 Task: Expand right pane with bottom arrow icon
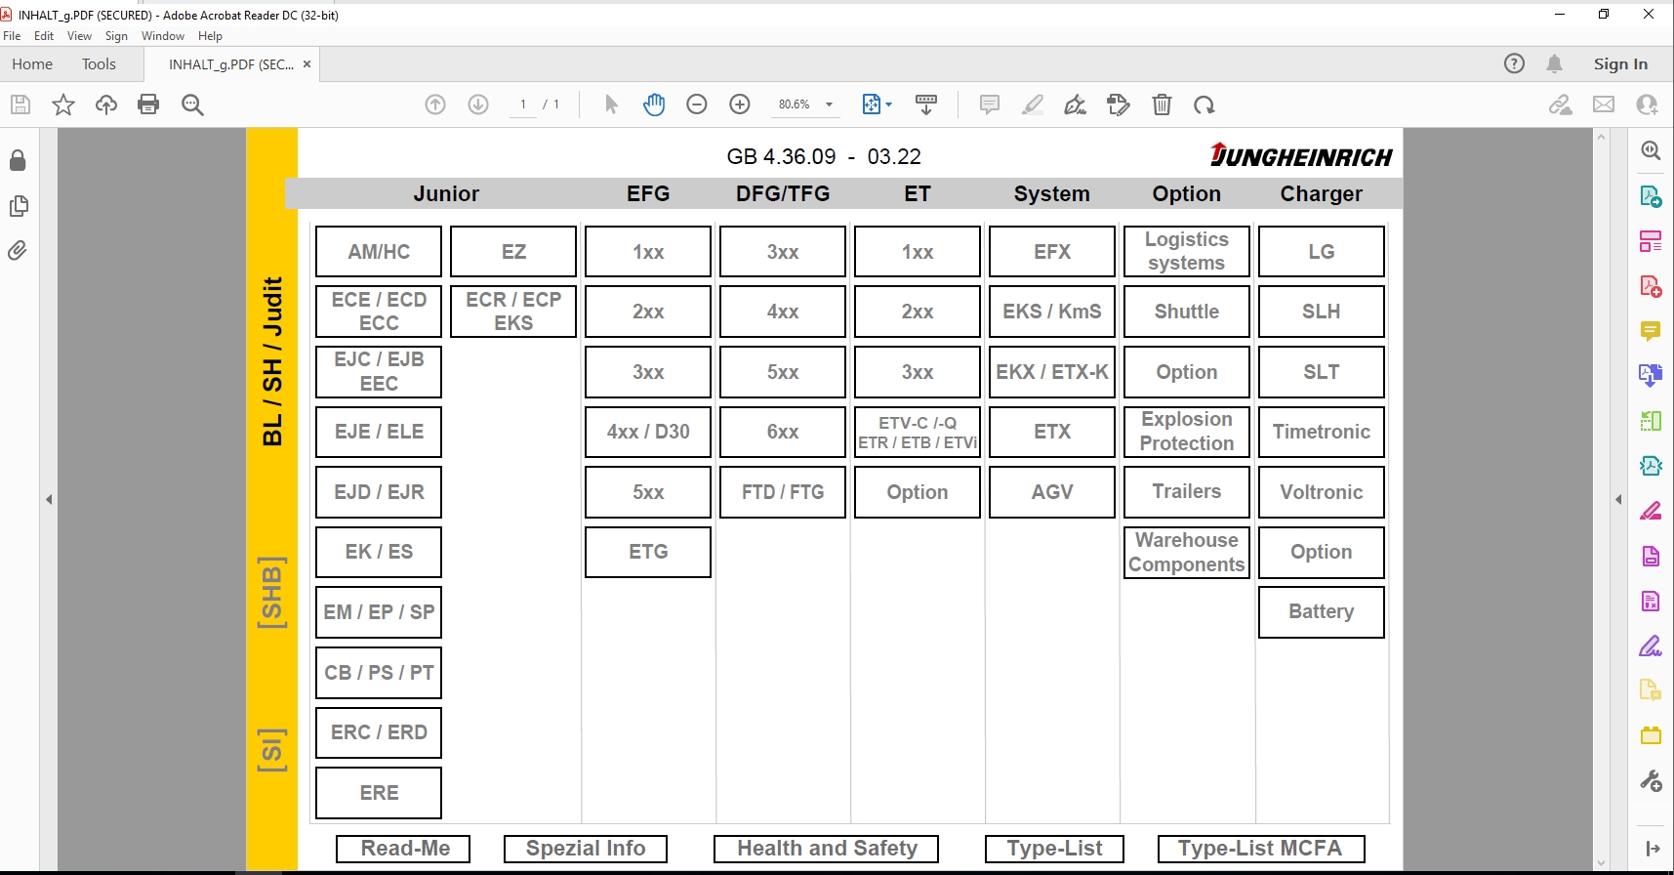[1652, 849]
